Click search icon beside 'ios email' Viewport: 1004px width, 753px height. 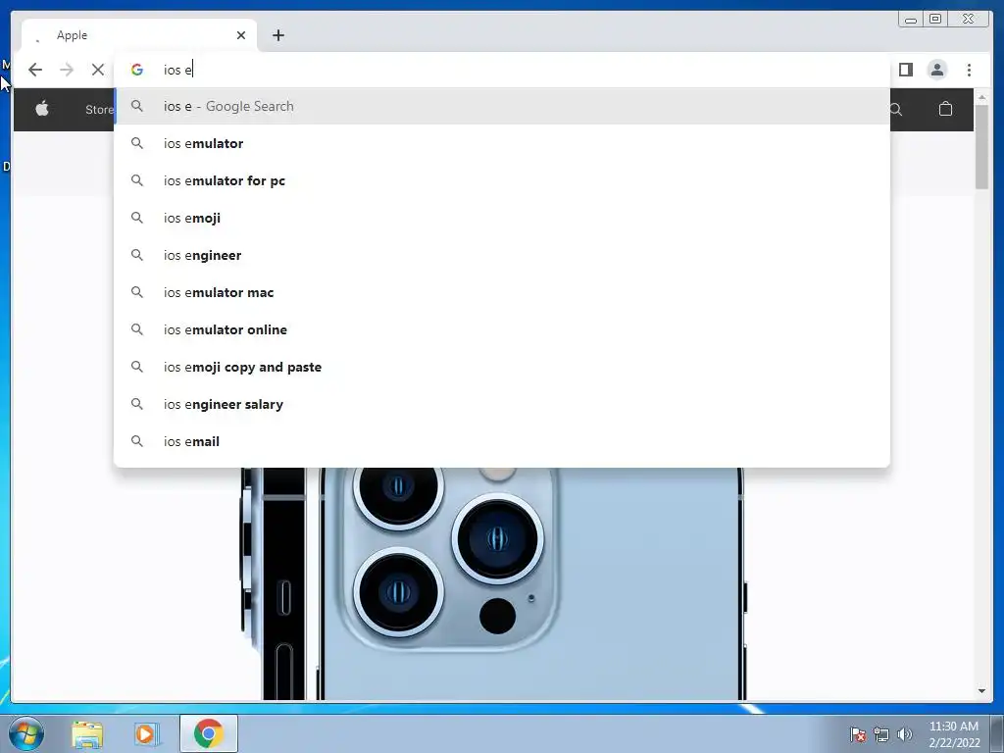coord(137,441)
